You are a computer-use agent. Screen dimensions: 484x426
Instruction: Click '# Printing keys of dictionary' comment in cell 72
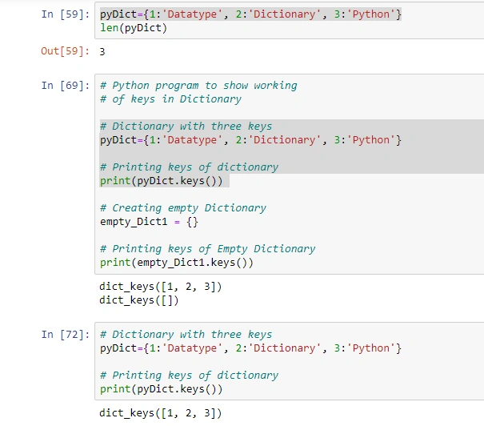tap(190, 376)
